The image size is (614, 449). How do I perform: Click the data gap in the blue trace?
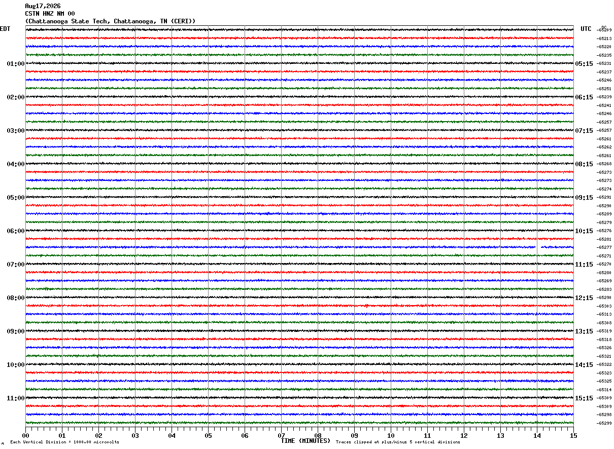[x=538, y=247]
